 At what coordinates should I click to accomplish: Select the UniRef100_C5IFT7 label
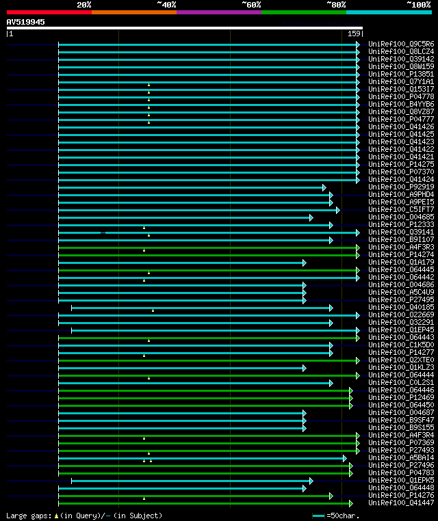click(x=401, y=209)
